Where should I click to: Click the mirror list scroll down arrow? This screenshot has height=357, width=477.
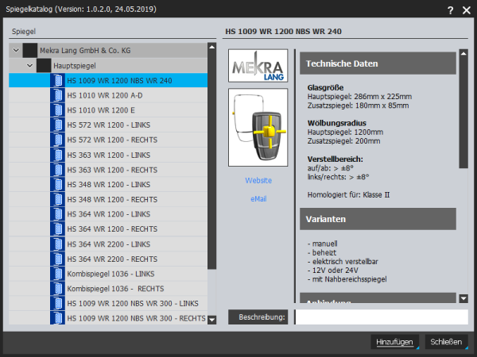pyautogui.click(x=212, y=320)
